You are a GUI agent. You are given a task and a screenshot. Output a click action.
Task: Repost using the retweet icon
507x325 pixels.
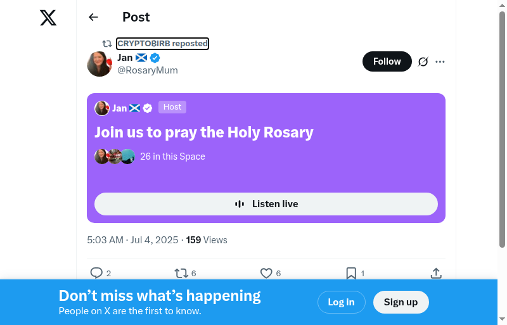pos(181,273)
